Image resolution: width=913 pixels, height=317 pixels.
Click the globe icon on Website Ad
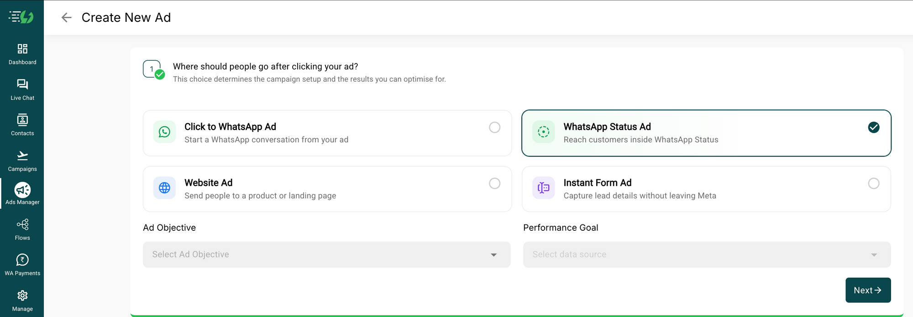pyautogui.click(x=164, y=187)
